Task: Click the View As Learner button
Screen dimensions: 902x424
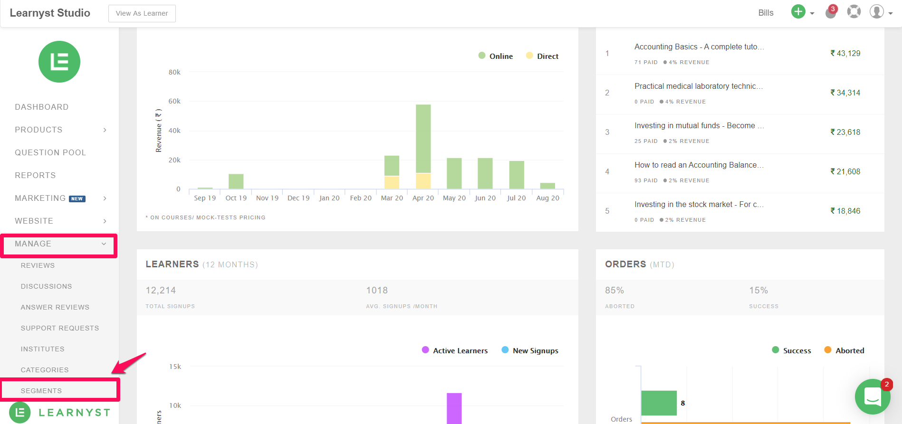Action: click(x=142, y=13)
